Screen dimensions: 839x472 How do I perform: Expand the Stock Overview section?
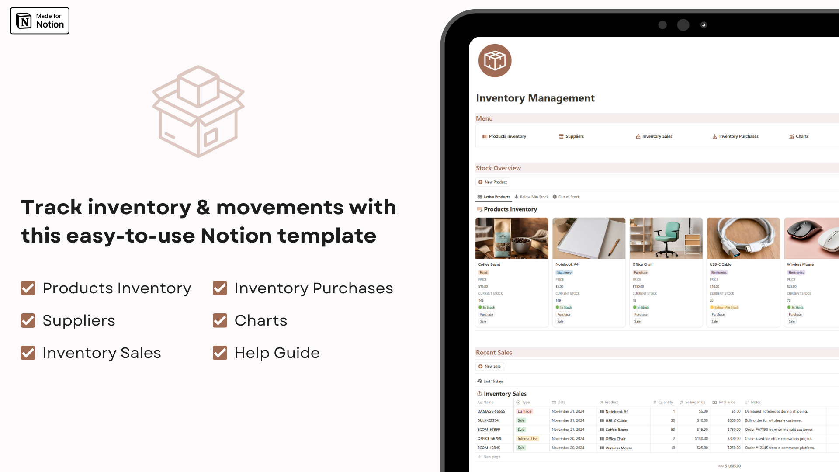pyautogui.click(x=498, y=167)
